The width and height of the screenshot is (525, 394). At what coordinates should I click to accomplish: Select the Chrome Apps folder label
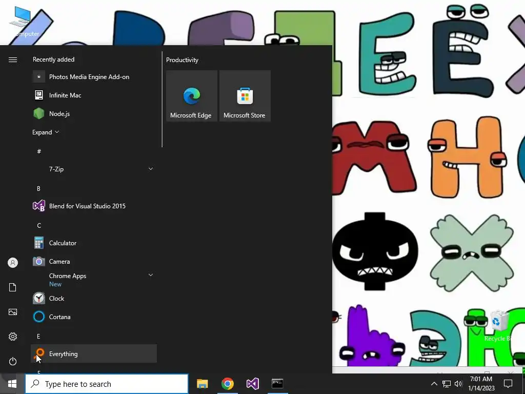(x=68, y=275)
